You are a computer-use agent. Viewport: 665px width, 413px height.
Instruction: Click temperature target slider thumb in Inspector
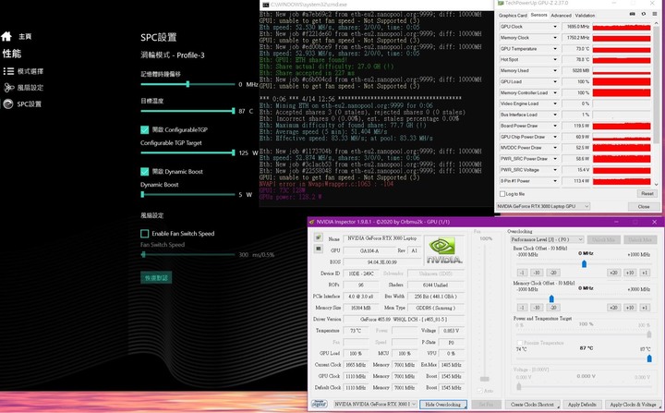[649, 358]
